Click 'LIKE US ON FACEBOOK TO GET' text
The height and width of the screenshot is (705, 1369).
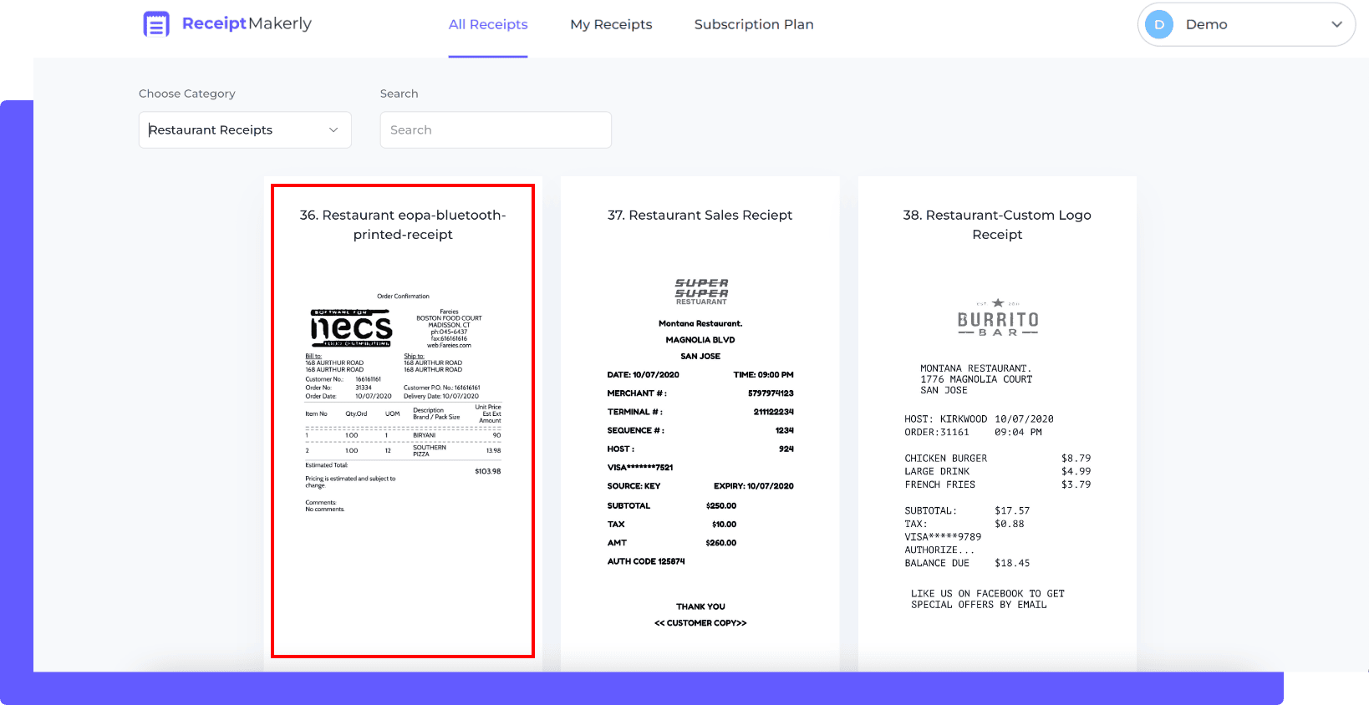[x=988, y=594]
